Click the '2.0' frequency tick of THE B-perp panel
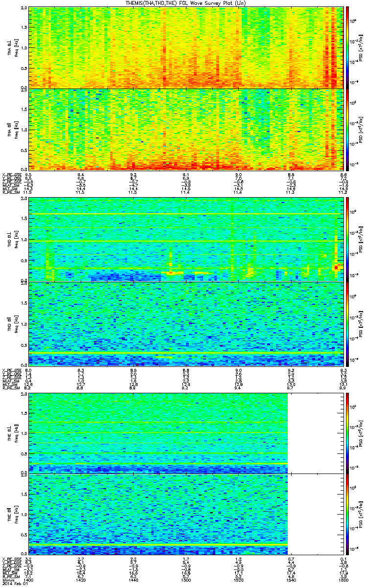Viewport: 367px width, 587px height. coord(24,394)
